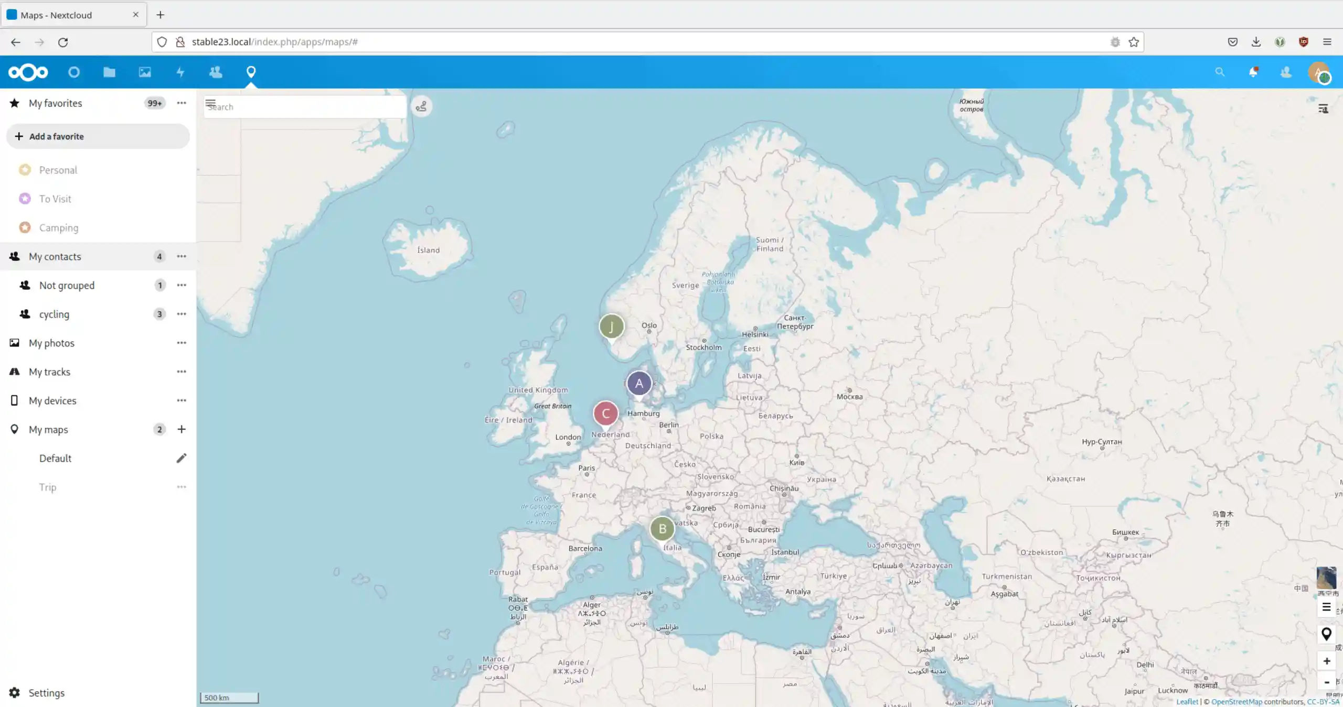Open the Photos app icon
This screenshot has height=707, width=1343.
(145, 72)
